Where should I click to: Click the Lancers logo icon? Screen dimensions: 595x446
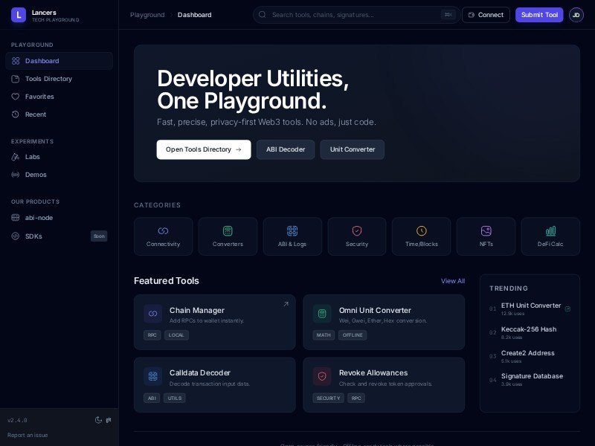click(x=19, y=15)
